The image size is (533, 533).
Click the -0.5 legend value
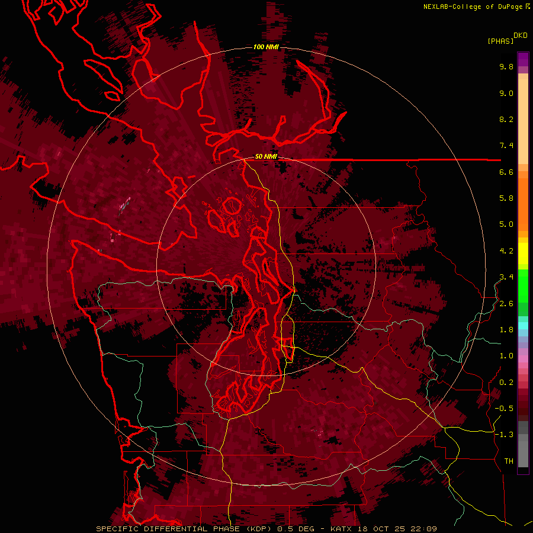[x=504, y=409]
